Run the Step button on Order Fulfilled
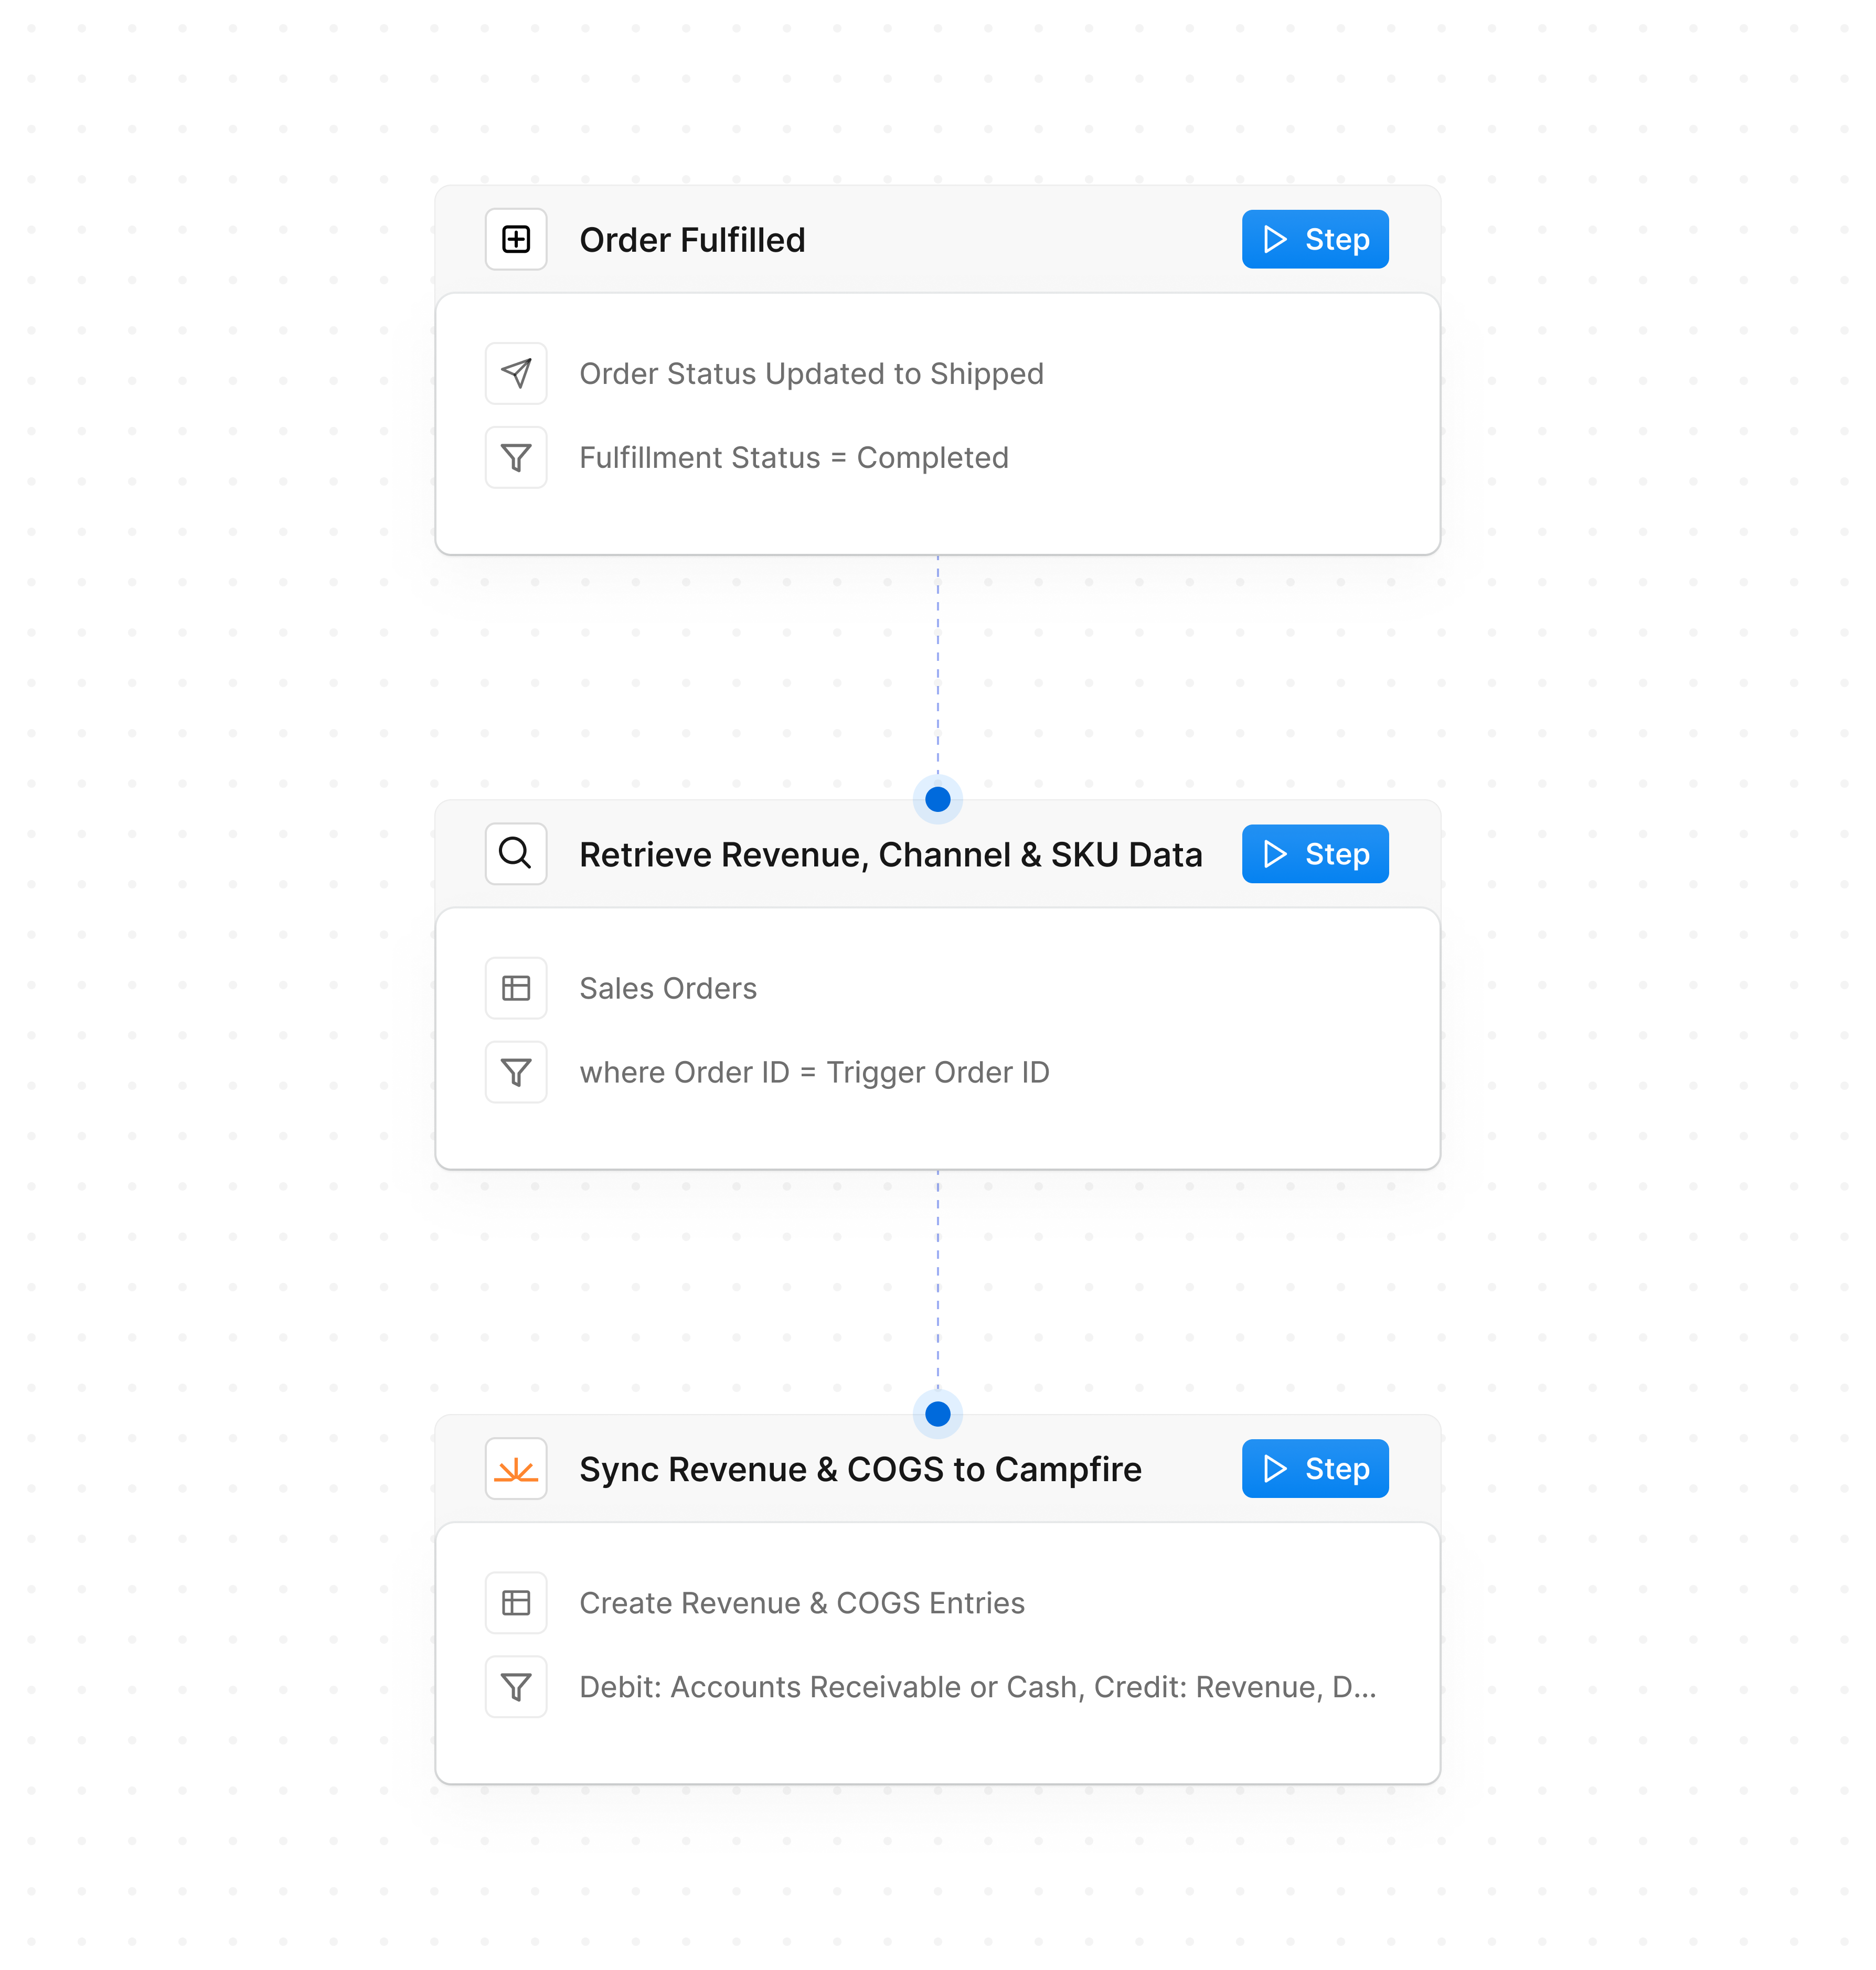The image size is (1876, 1970). [x=1314, y=239]
